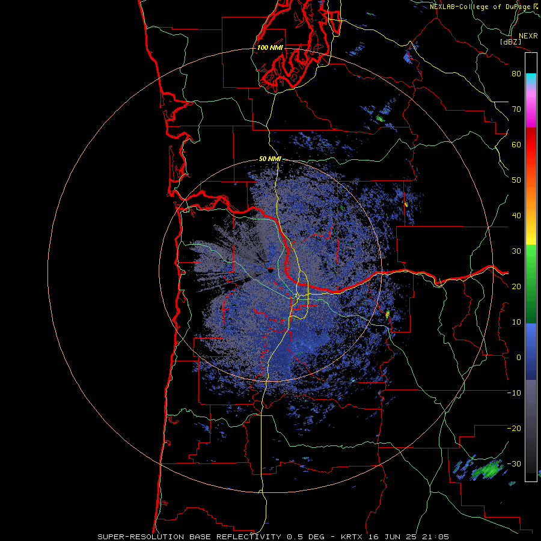The height and width of the screenshot is (541, 541).
Task: Click the 70 value on dBZ scale
Action: 516,109
